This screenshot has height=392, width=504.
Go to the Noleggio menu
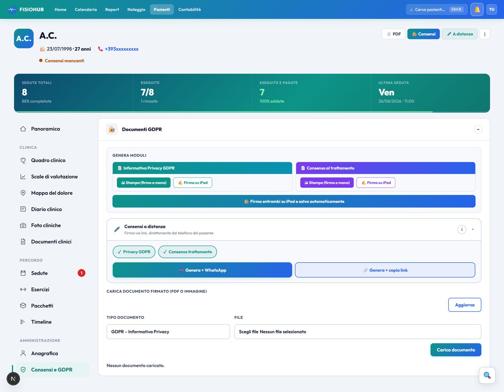click(x=136, y=9)
